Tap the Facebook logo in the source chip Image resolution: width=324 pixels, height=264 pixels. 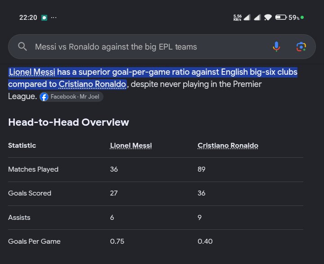coord(44,96)
